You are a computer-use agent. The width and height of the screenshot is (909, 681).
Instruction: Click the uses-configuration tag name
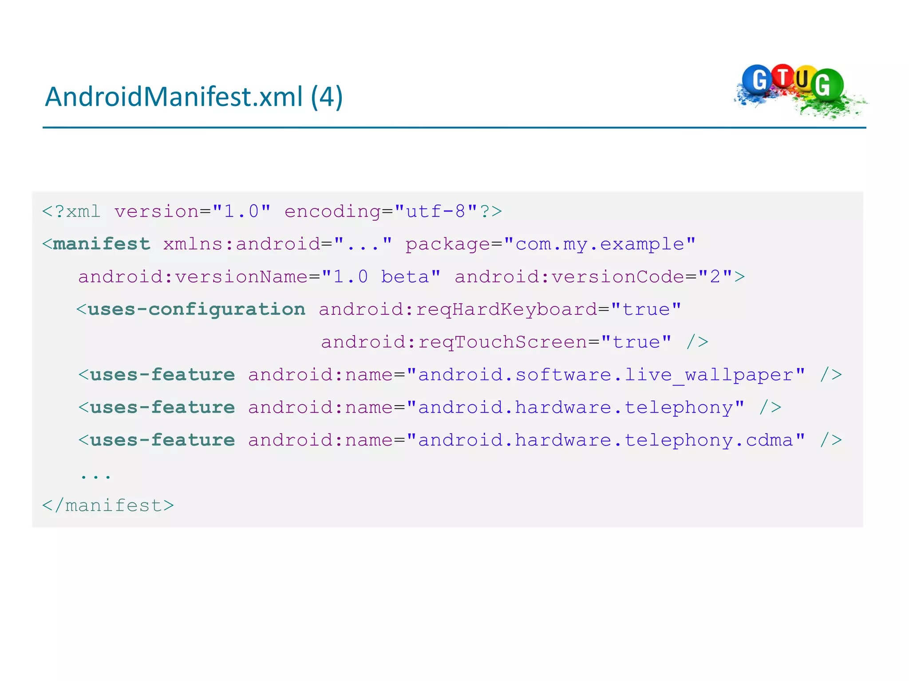click(197, 309)
